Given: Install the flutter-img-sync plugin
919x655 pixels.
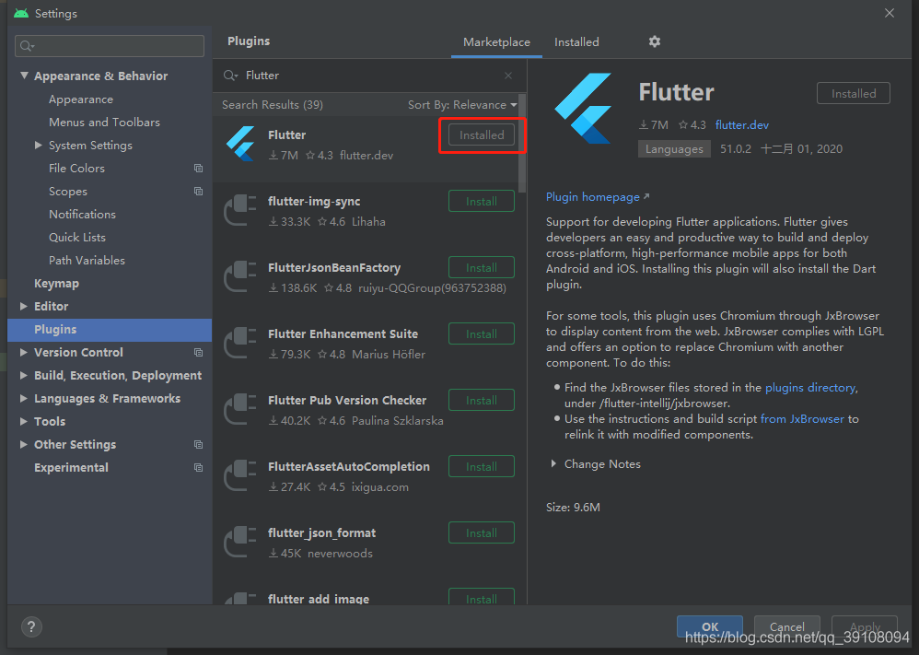Looking at the screenshot, I should [482, 201].
